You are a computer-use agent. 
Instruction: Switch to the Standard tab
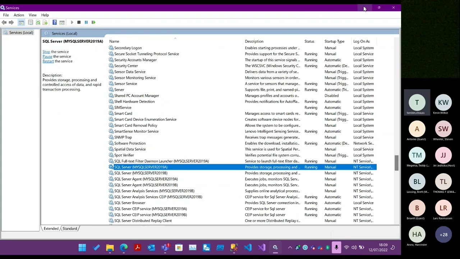click(x=70, y=228)
